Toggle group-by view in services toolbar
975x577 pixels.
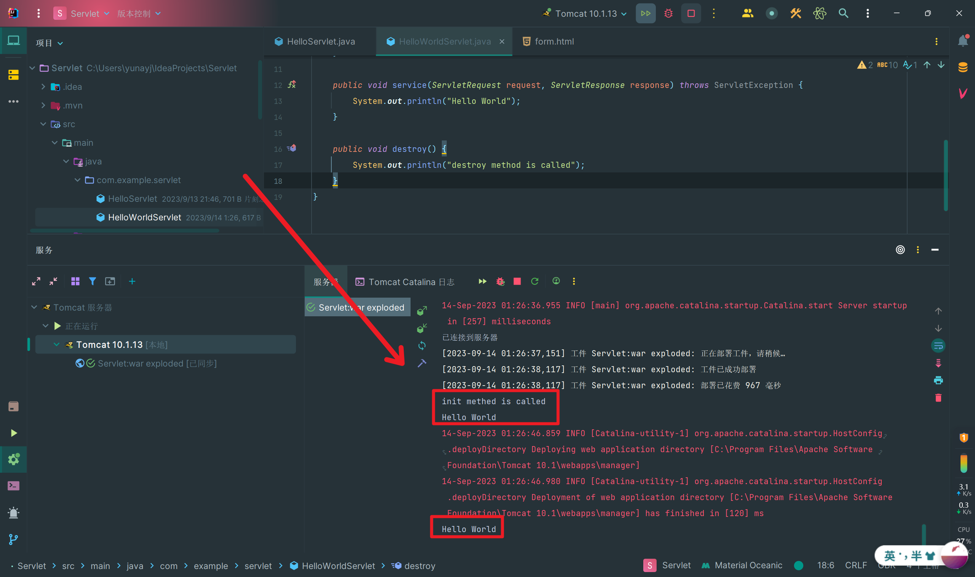[x=75, y=281]
